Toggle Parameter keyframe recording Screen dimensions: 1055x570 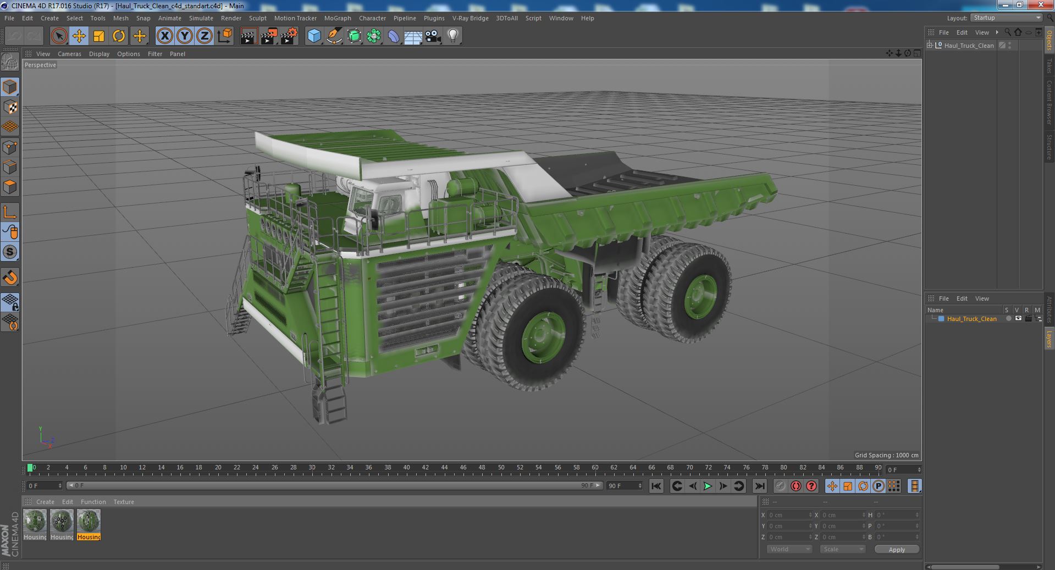[x=879, y=486]
